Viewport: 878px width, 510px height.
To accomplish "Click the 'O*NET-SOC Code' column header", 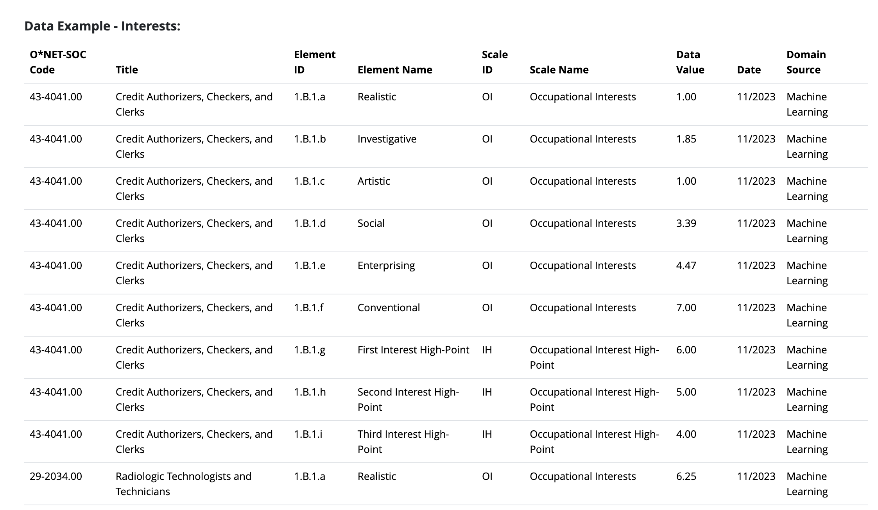I will coord(58,62).
